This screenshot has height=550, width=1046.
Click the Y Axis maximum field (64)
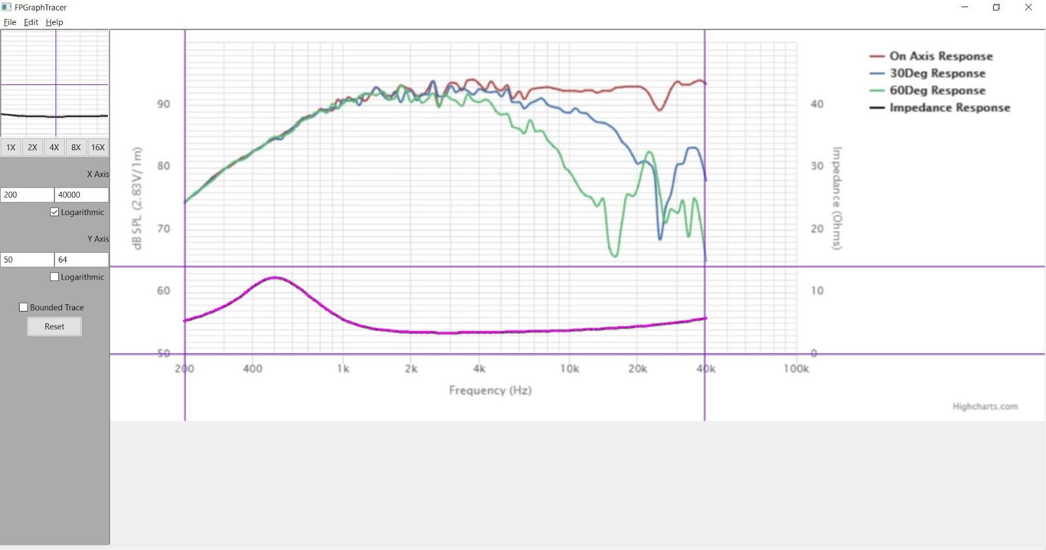point(81,259)
